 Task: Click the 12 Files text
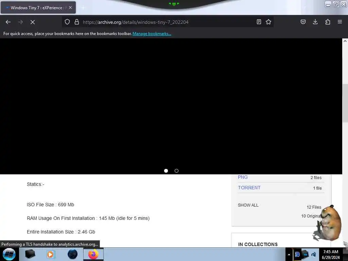point(314,207)
